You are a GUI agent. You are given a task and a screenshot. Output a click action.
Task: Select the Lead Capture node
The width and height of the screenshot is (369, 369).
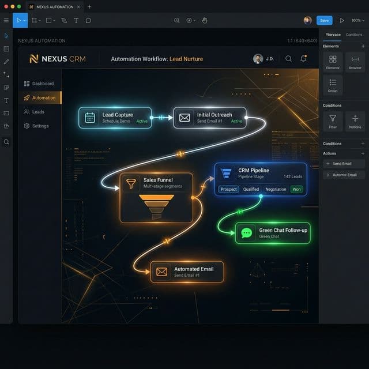(115, 118)
